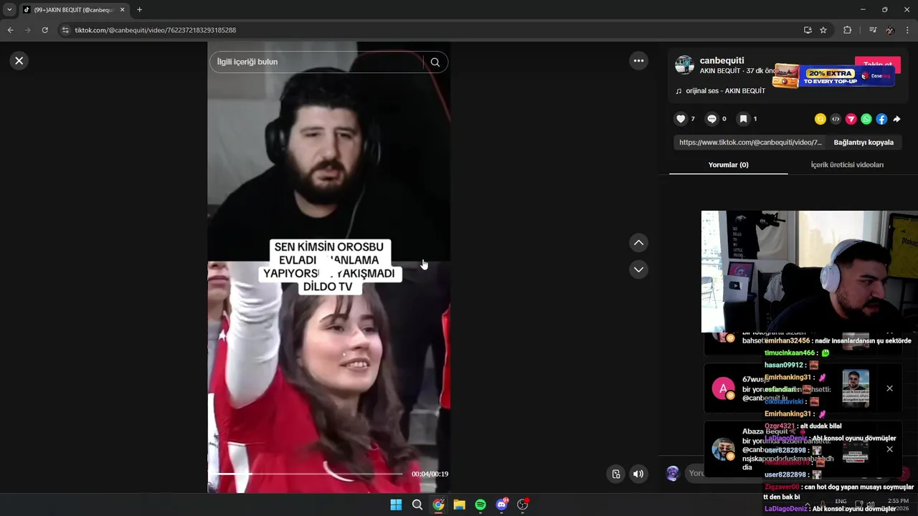
Task: Click the 00:04/00:19 time indicator
Action: point(430,474)
